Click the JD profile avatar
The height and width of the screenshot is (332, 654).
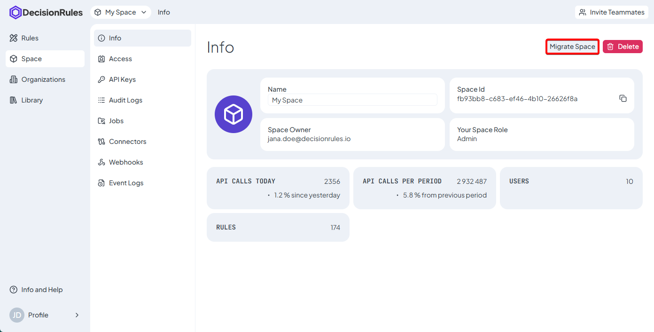pos(17,315)
